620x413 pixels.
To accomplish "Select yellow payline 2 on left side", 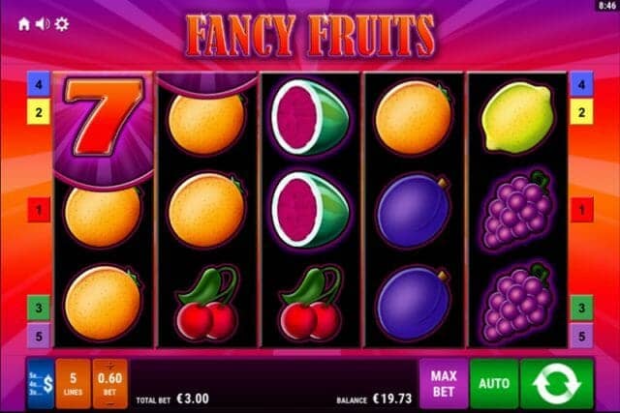I will click(x=39, y=112).
